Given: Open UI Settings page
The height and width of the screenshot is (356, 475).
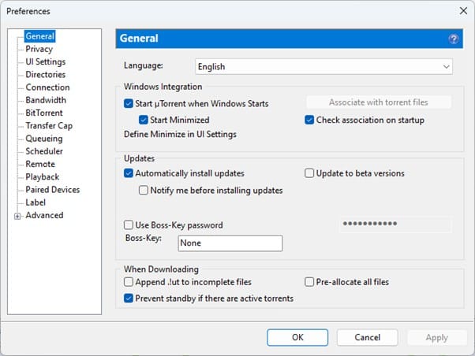Looking at the screenshot, I should pos(46,61).
